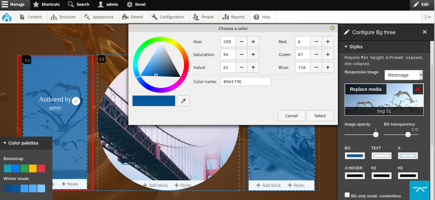Close the Configure Bg three panel

click(x=424, y=32)
